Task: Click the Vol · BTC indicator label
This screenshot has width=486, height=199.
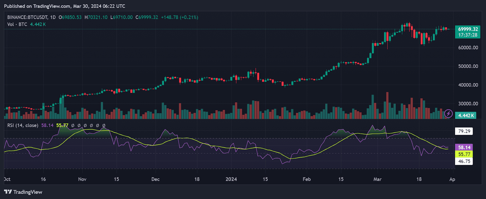Action: tap(17, 24)
